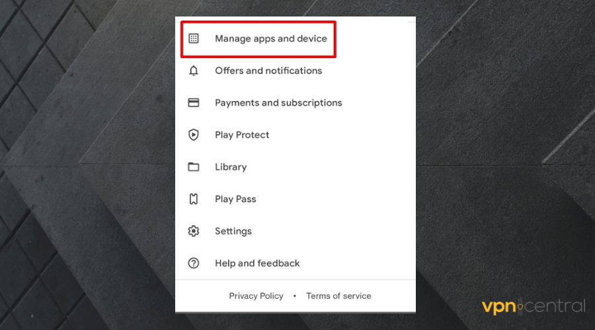Screen dimensions: 595x330
Task: Go to Payments and subscriptions
Action: click(x=278, y=103)
